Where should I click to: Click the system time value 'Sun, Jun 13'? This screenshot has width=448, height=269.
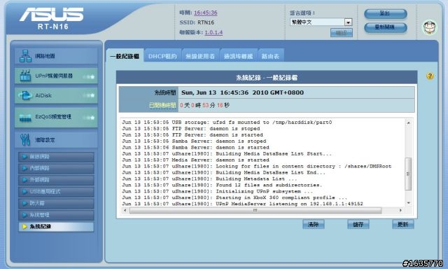[x=243, y=92]
